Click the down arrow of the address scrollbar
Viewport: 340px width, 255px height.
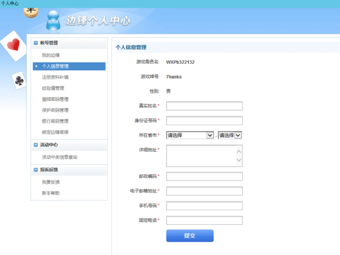coord(239,160)
